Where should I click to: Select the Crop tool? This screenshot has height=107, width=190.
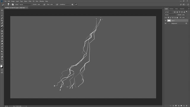coord(2,21)
